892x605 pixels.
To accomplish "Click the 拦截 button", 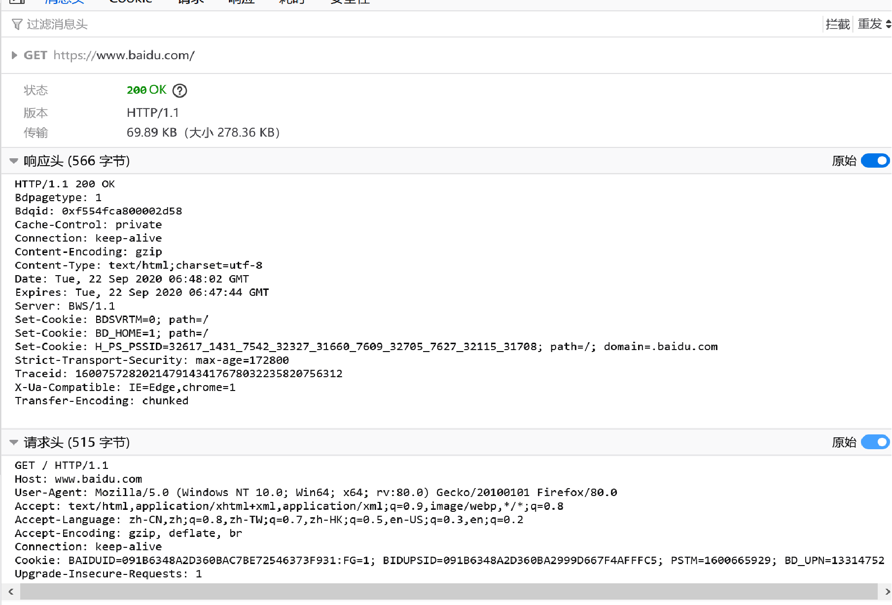I will [838, 24].
